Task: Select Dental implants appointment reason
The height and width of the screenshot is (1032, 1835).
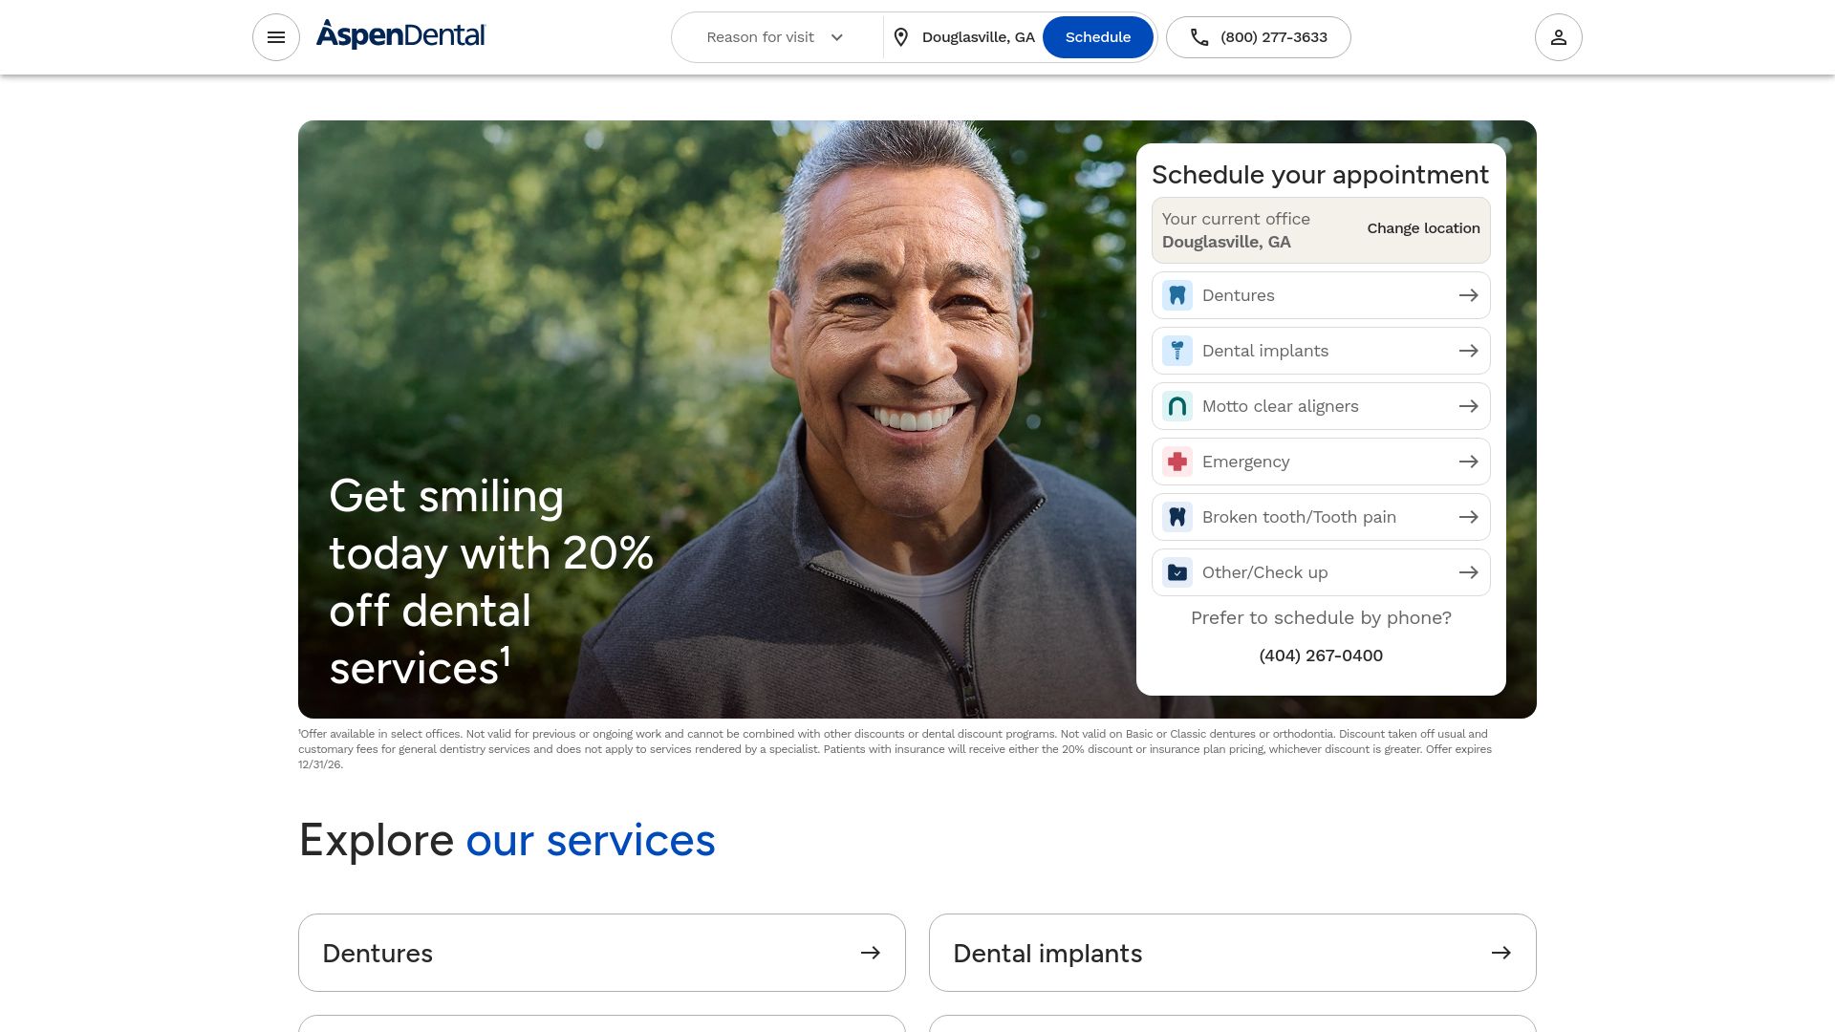Action: [1321, 351]
